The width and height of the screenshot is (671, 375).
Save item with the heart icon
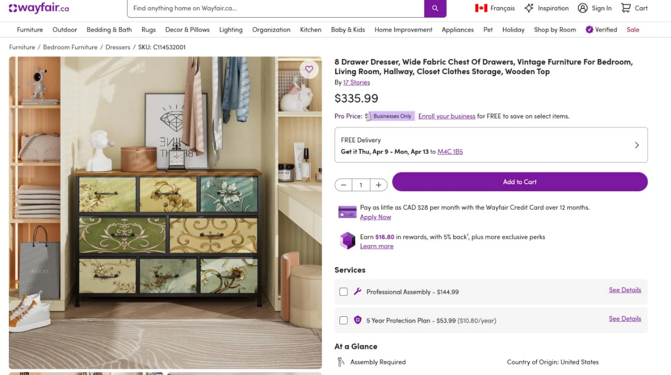pos(309,69)
